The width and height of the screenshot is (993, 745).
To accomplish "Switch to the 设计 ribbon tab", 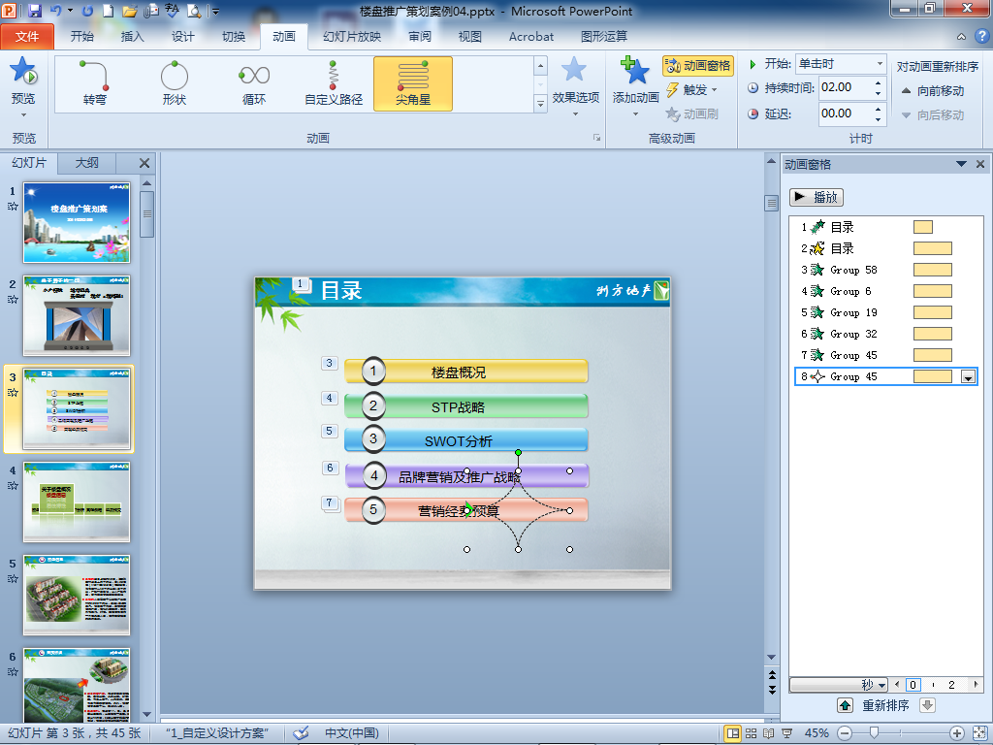I will [183, 37].
